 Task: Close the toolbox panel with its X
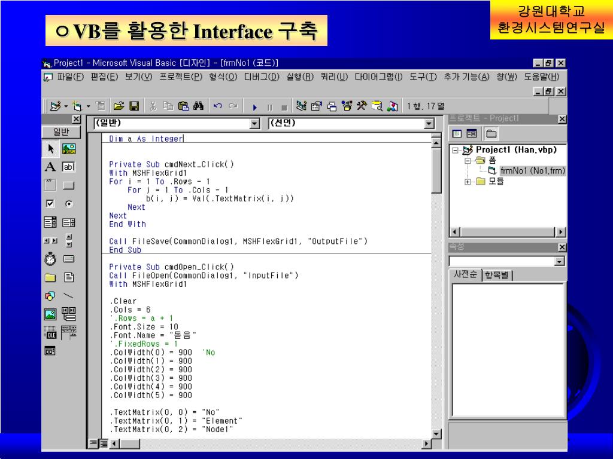tap(76, 119)
